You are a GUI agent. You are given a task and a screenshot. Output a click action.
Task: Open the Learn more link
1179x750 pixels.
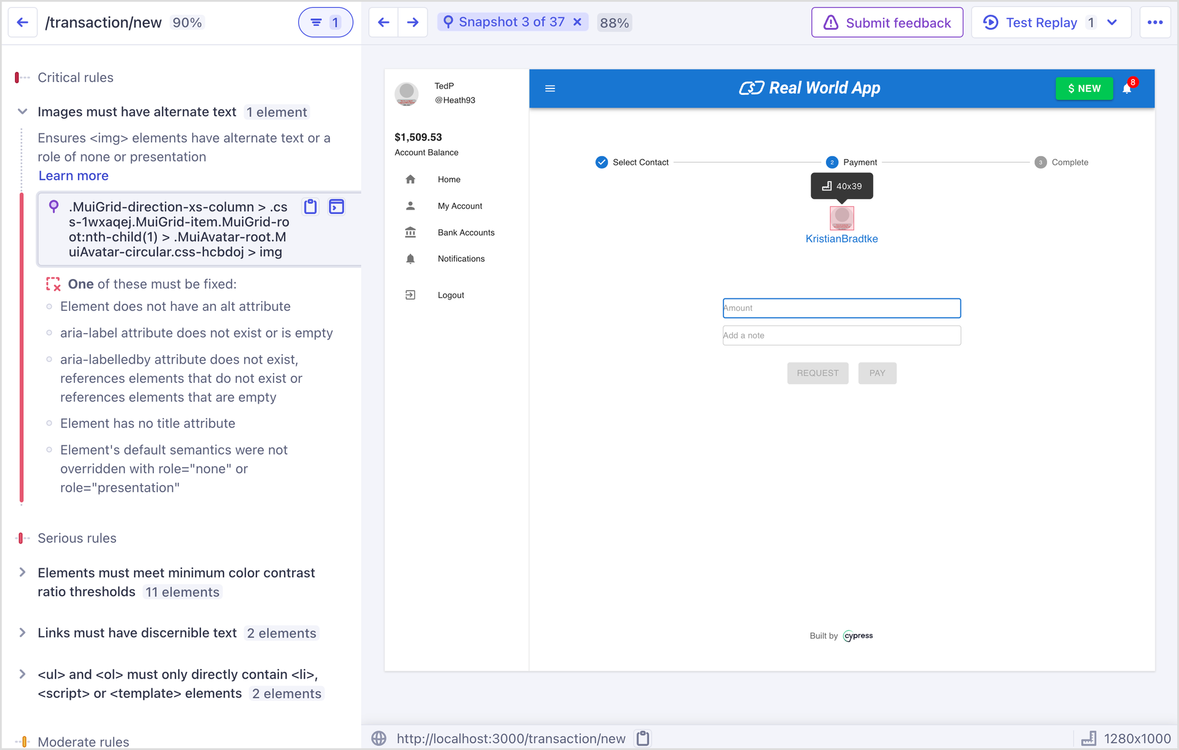(x=73, y=176)
